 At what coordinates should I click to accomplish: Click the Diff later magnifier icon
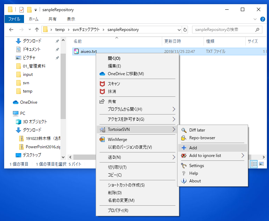tap(184, 130)
